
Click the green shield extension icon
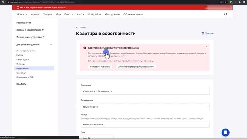[231, 2]
